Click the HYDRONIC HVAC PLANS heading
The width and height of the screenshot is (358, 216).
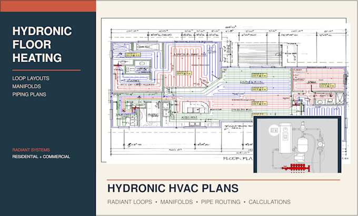point(173,189)
